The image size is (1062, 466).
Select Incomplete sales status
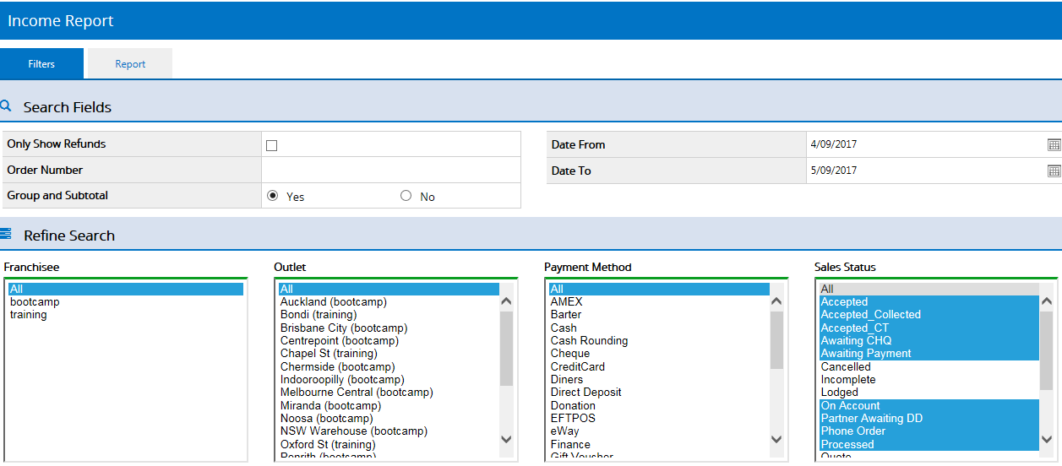click(929, 379)
